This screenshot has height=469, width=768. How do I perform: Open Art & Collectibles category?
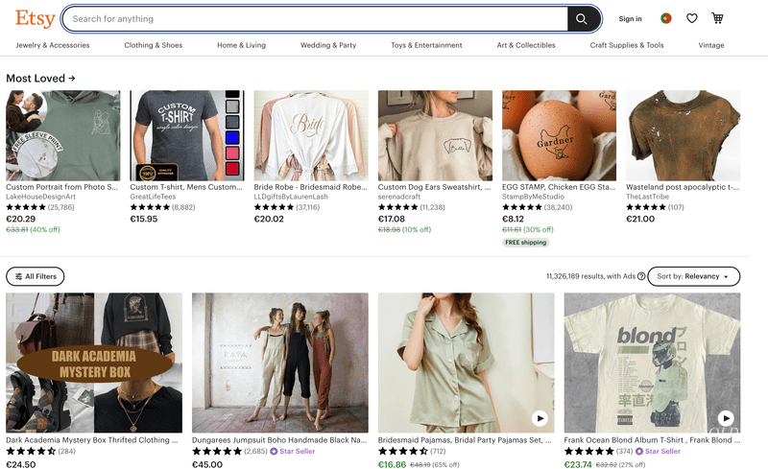pos(526,45)
